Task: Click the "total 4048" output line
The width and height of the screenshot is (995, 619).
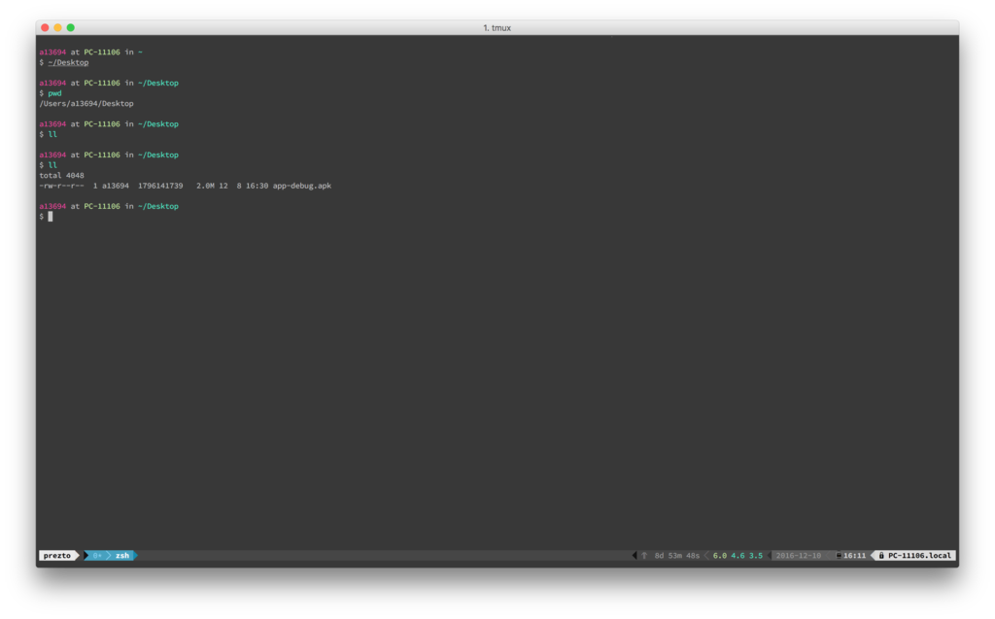Action: (61, 175)
